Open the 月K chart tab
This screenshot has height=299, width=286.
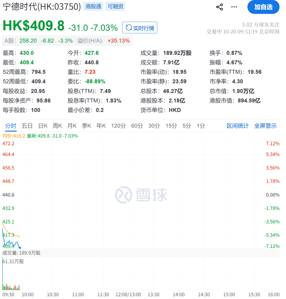tap(72, 126)
